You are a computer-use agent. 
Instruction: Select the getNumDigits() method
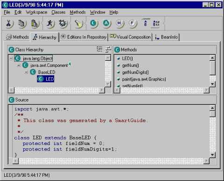pyautogui.click(x=135, y=72)
